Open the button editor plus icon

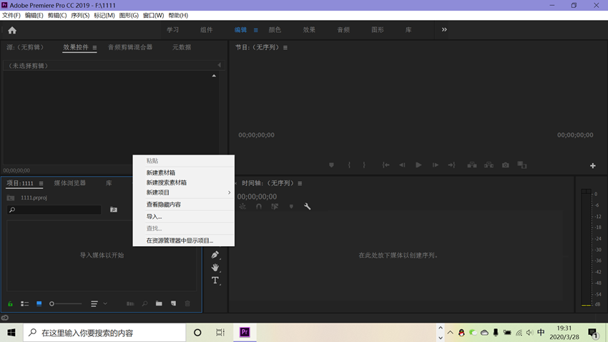[592, 166]
